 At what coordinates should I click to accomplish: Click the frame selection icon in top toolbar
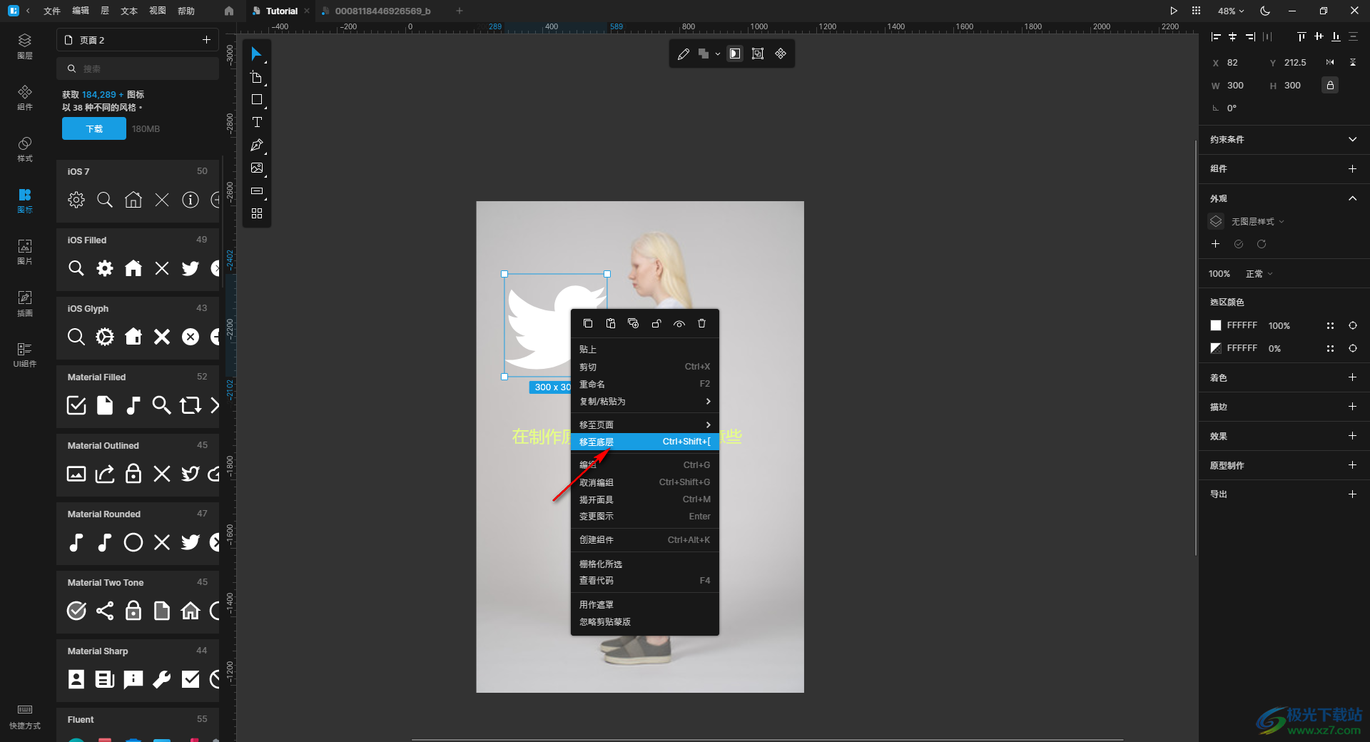[758, 54]
